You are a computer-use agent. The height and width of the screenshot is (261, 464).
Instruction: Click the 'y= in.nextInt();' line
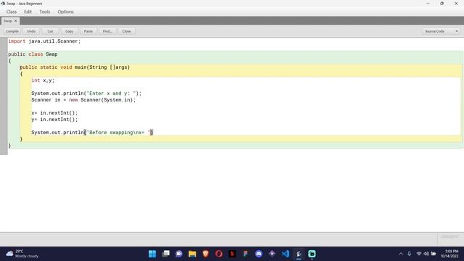click(x=54, y=119)
